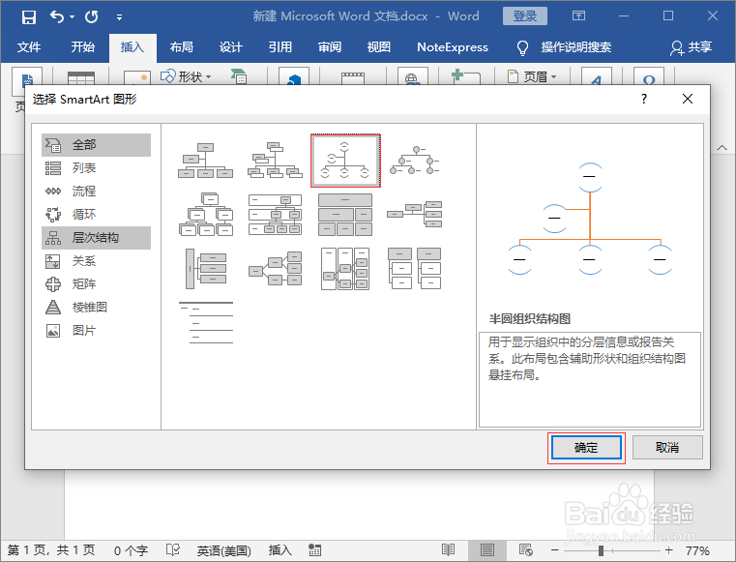This screenshot has width=736, height=562.
Task: Choose the horizontal labeled hierarchy layout
Action: click(345, 269)
